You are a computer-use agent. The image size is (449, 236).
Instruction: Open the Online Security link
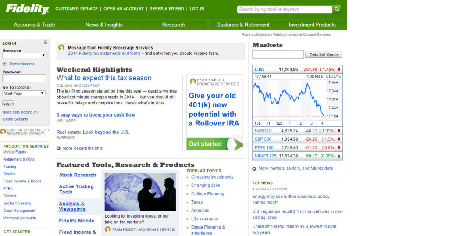coord(15,119)
